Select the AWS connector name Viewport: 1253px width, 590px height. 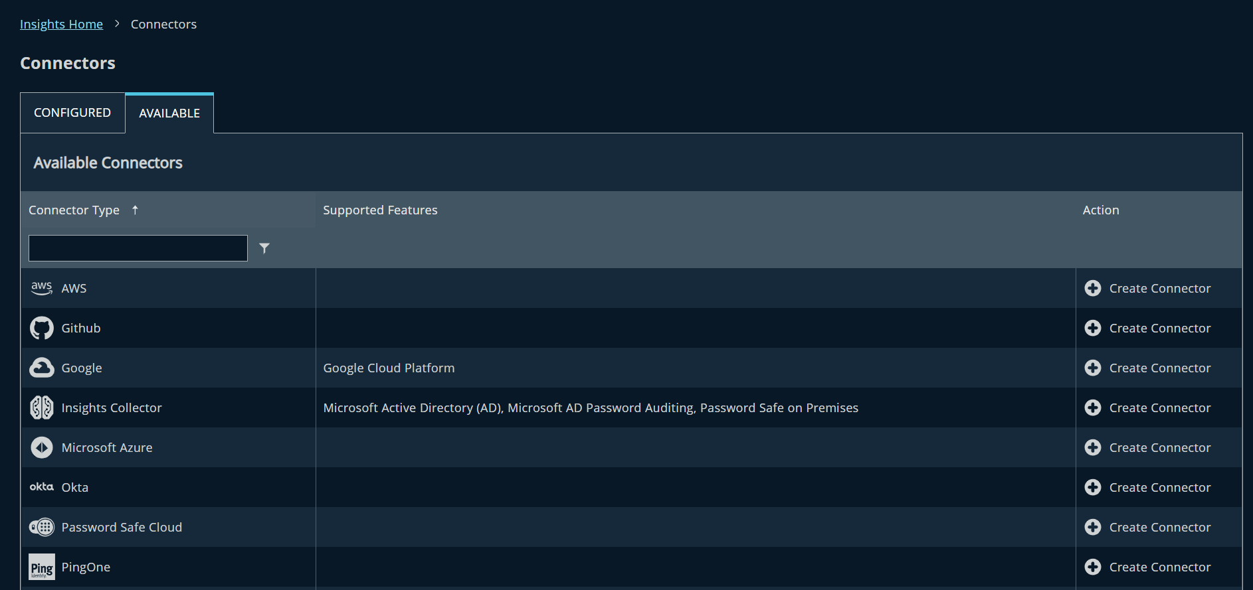coord(74,288)
